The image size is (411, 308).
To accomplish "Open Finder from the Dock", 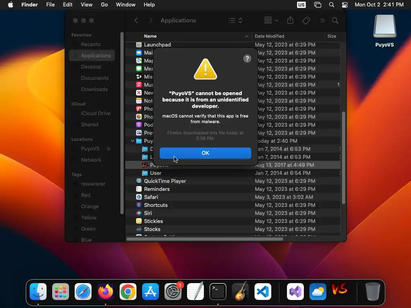I will tap(38, 292).
